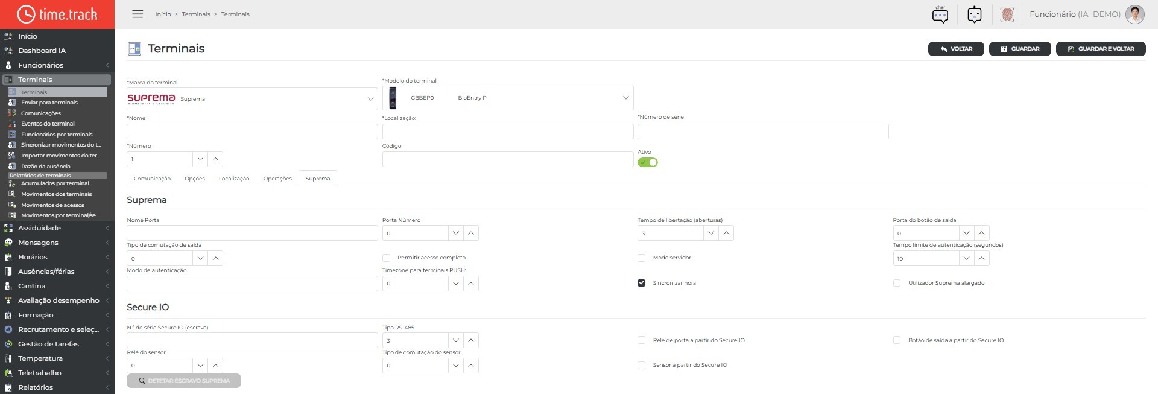Open the chat icon in header
1158x394 pixels.
(940, 14)
